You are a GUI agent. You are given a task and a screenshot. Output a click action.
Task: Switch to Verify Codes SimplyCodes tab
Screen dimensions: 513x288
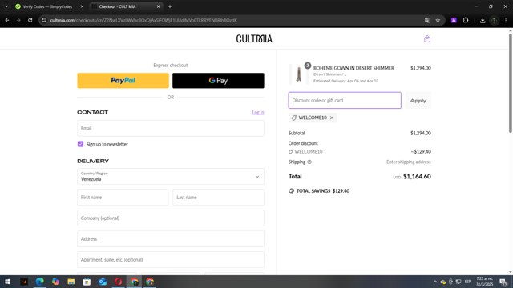point(47,6)
